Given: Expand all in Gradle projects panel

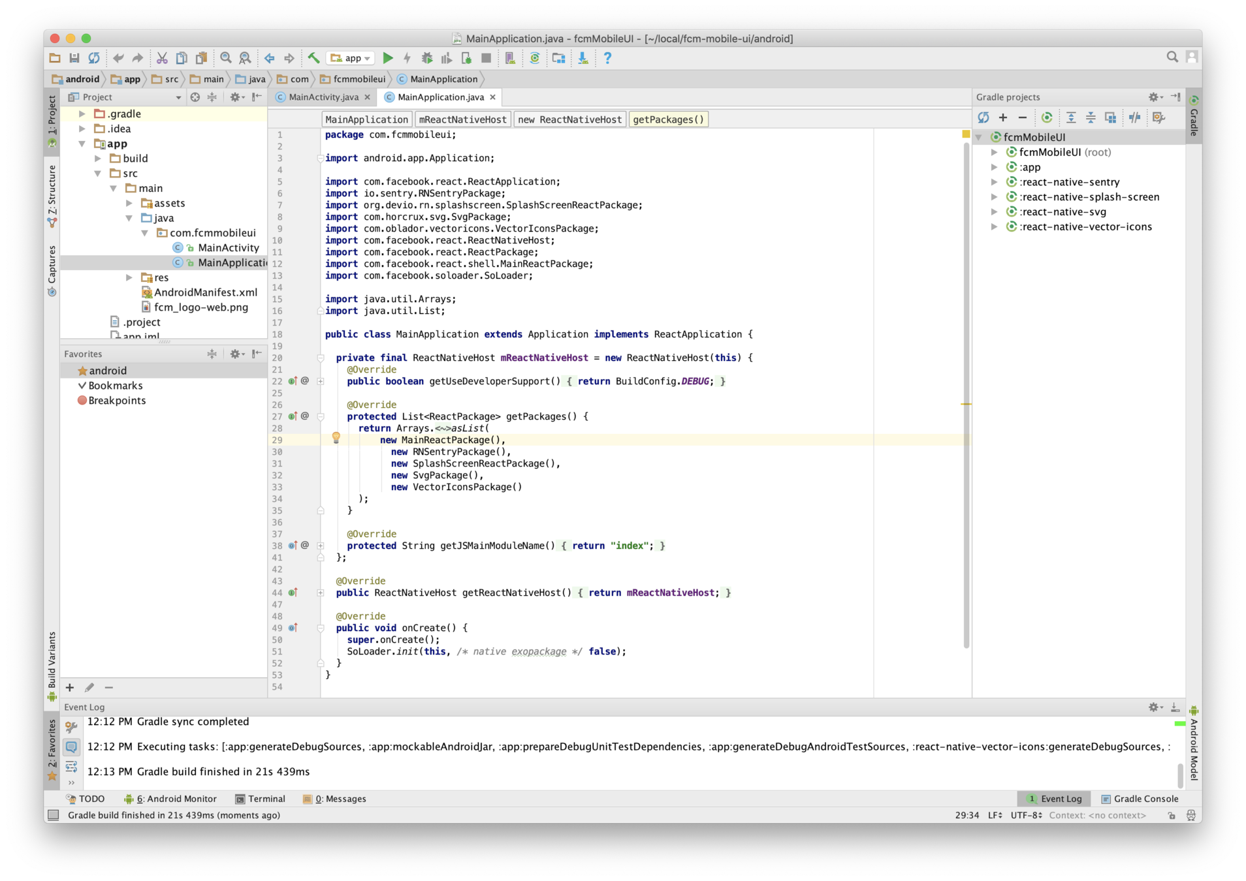Looking at the screenshot, I should pyautogui.click(x=1071, y=117).
